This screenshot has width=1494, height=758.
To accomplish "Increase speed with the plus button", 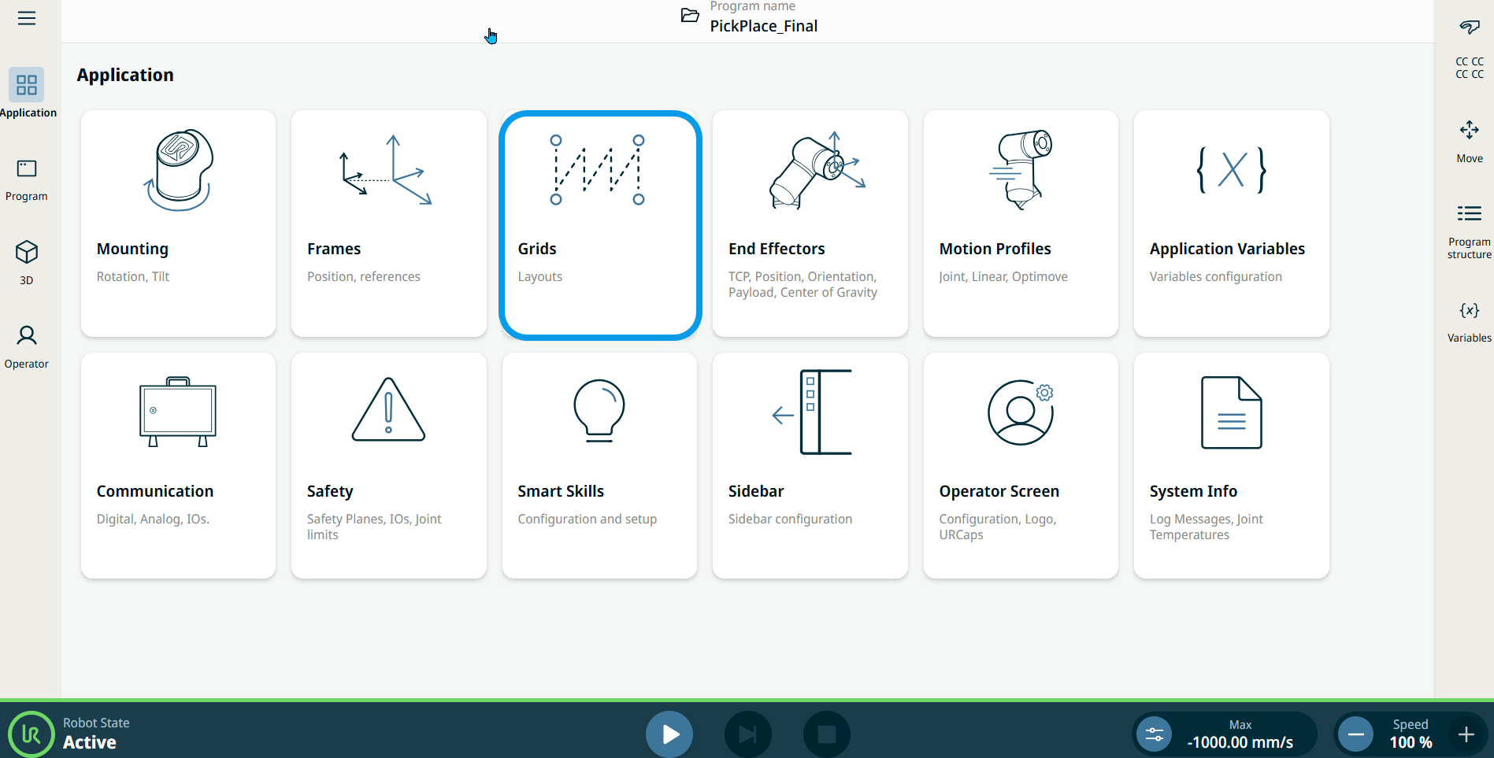I will pyautogui.click(x=1466, y=734).
